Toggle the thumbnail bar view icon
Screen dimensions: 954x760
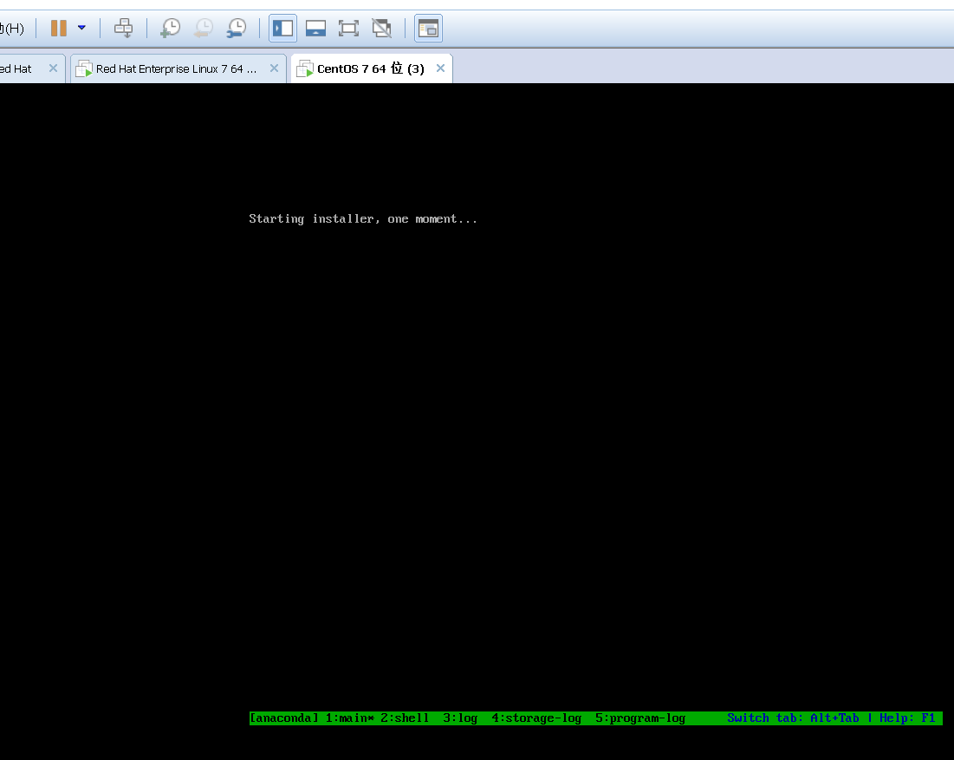(315, 28)
